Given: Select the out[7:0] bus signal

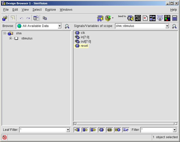Looking at the screenshot, I should (86, 41).
